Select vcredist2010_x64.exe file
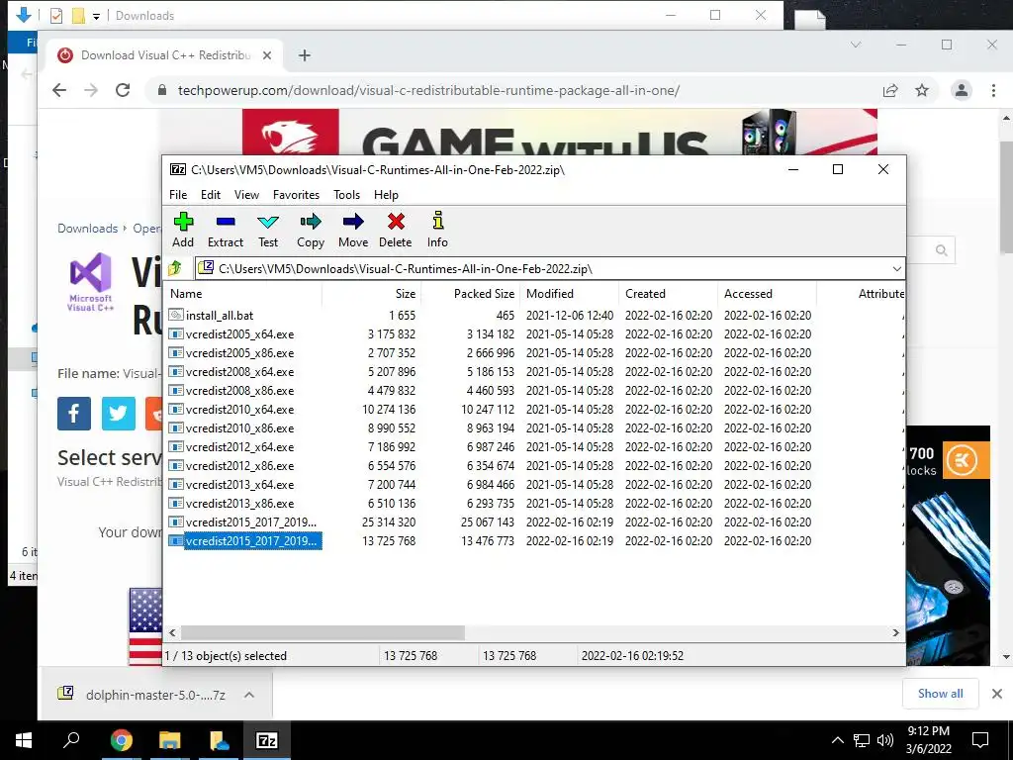This screenshot has height=760, width=1013. coord(239,409)
